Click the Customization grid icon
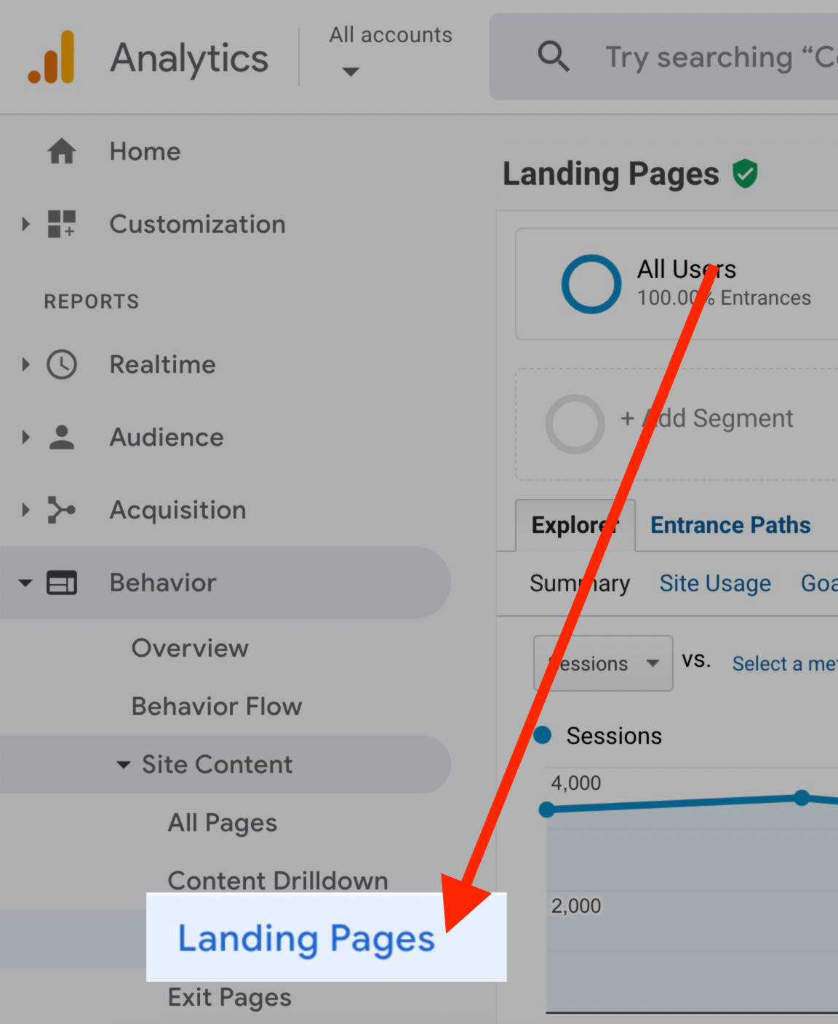The image size is (838, 1024). pos(62,224)
